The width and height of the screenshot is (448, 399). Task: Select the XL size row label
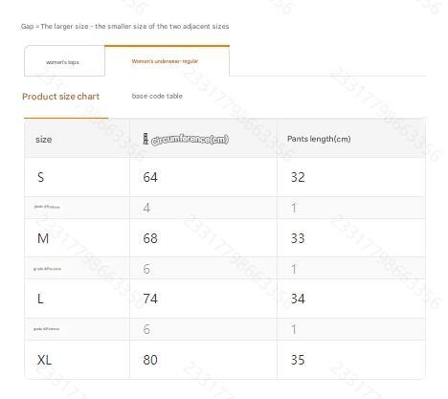44,360
